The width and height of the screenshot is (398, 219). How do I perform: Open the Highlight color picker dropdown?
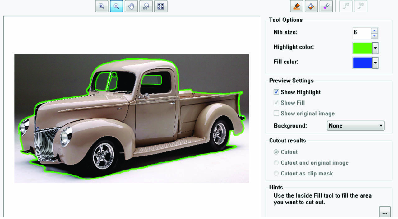(375, 48)
